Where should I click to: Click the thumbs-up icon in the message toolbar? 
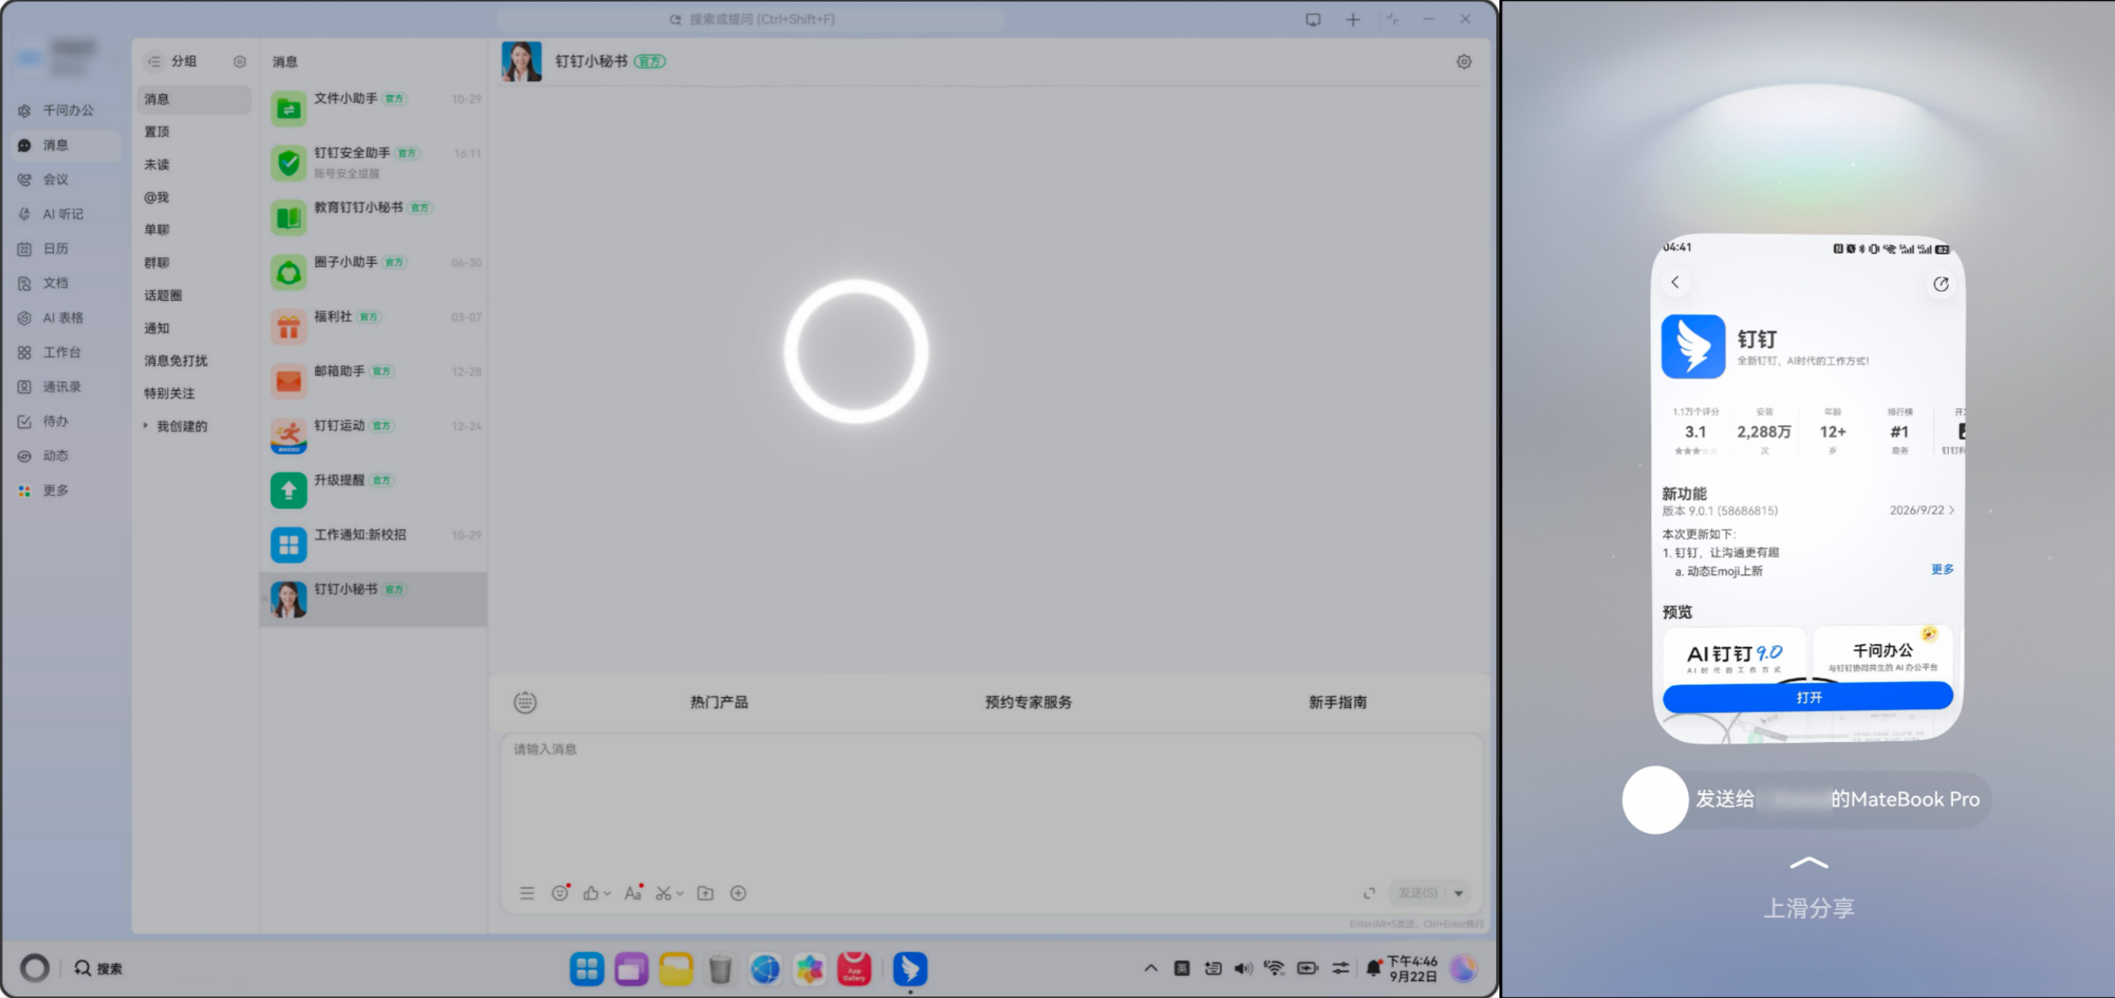click(x=591, y=893)
